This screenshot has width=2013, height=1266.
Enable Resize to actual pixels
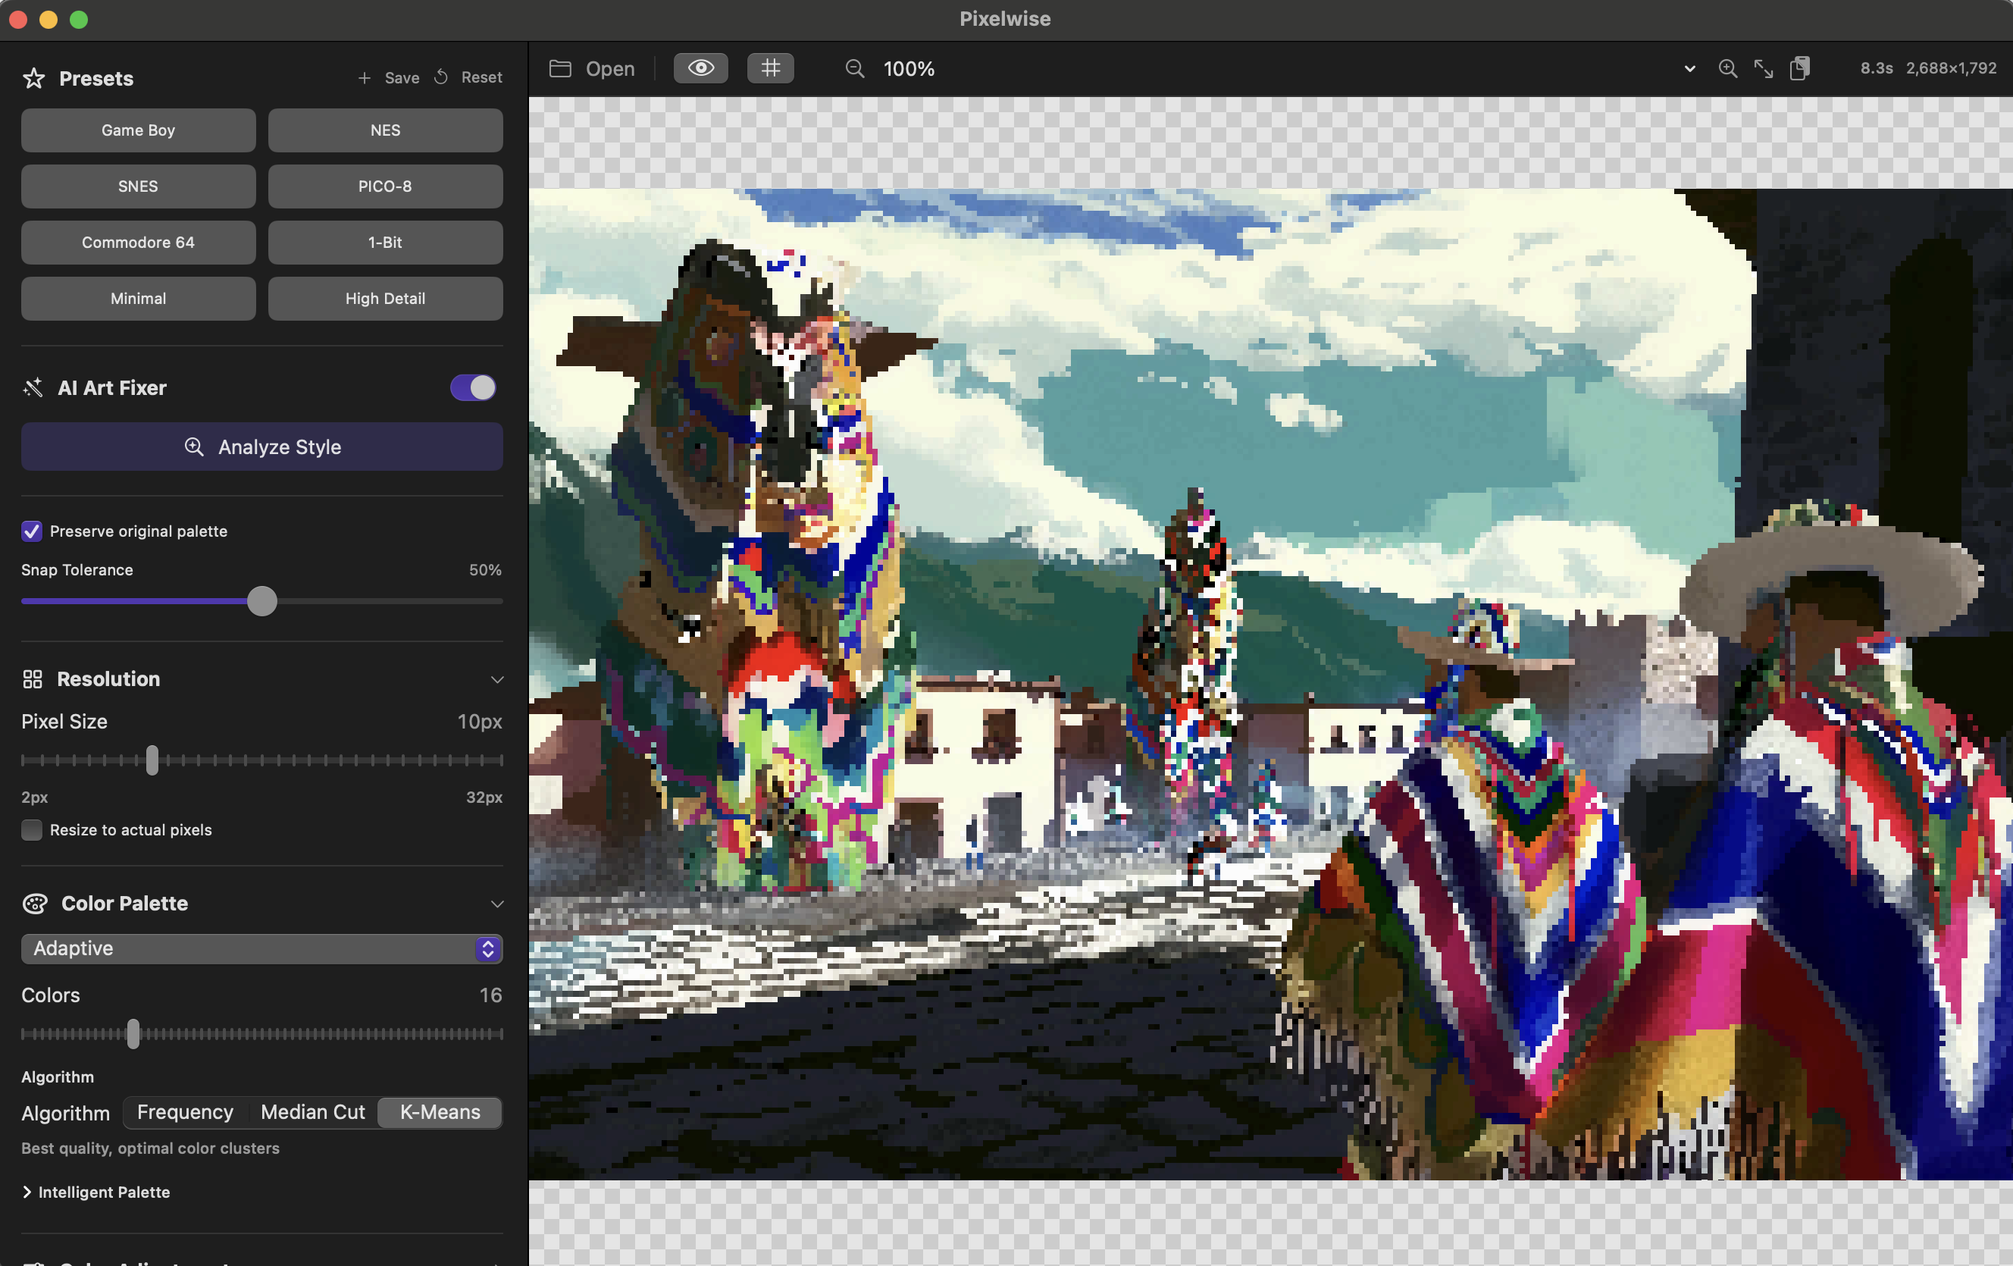(32, 829)
